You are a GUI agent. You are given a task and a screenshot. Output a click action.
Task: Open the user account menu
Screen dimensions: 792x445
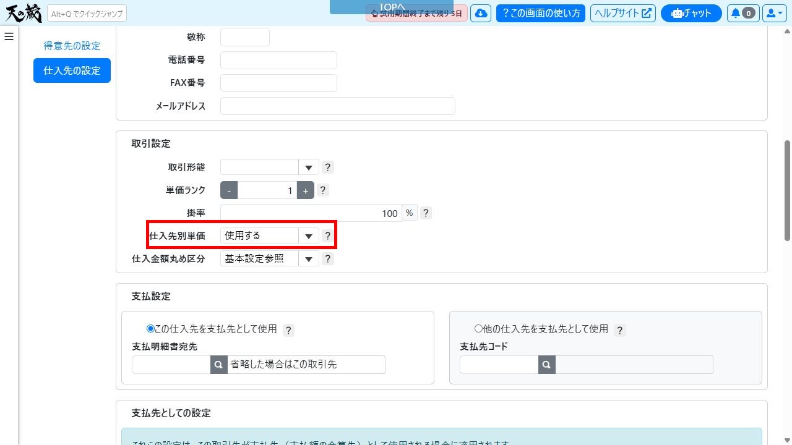point(774,13)
